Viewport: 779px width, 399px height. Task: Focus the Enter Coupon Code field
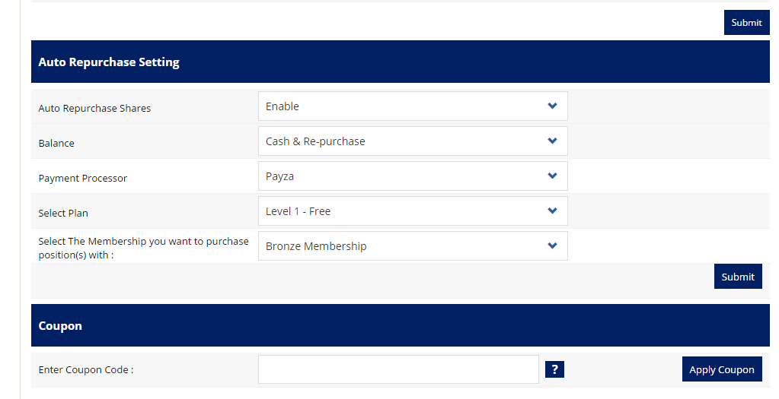[397, 369]
